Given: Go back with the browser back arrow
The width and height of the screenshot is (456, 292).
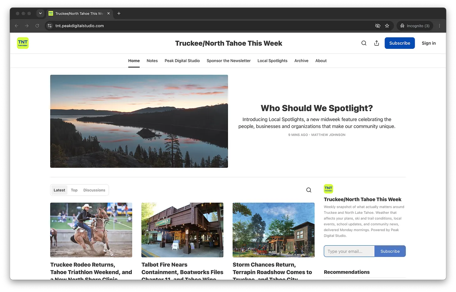Looking at the screenshot, I should click(x=17, y=26).
